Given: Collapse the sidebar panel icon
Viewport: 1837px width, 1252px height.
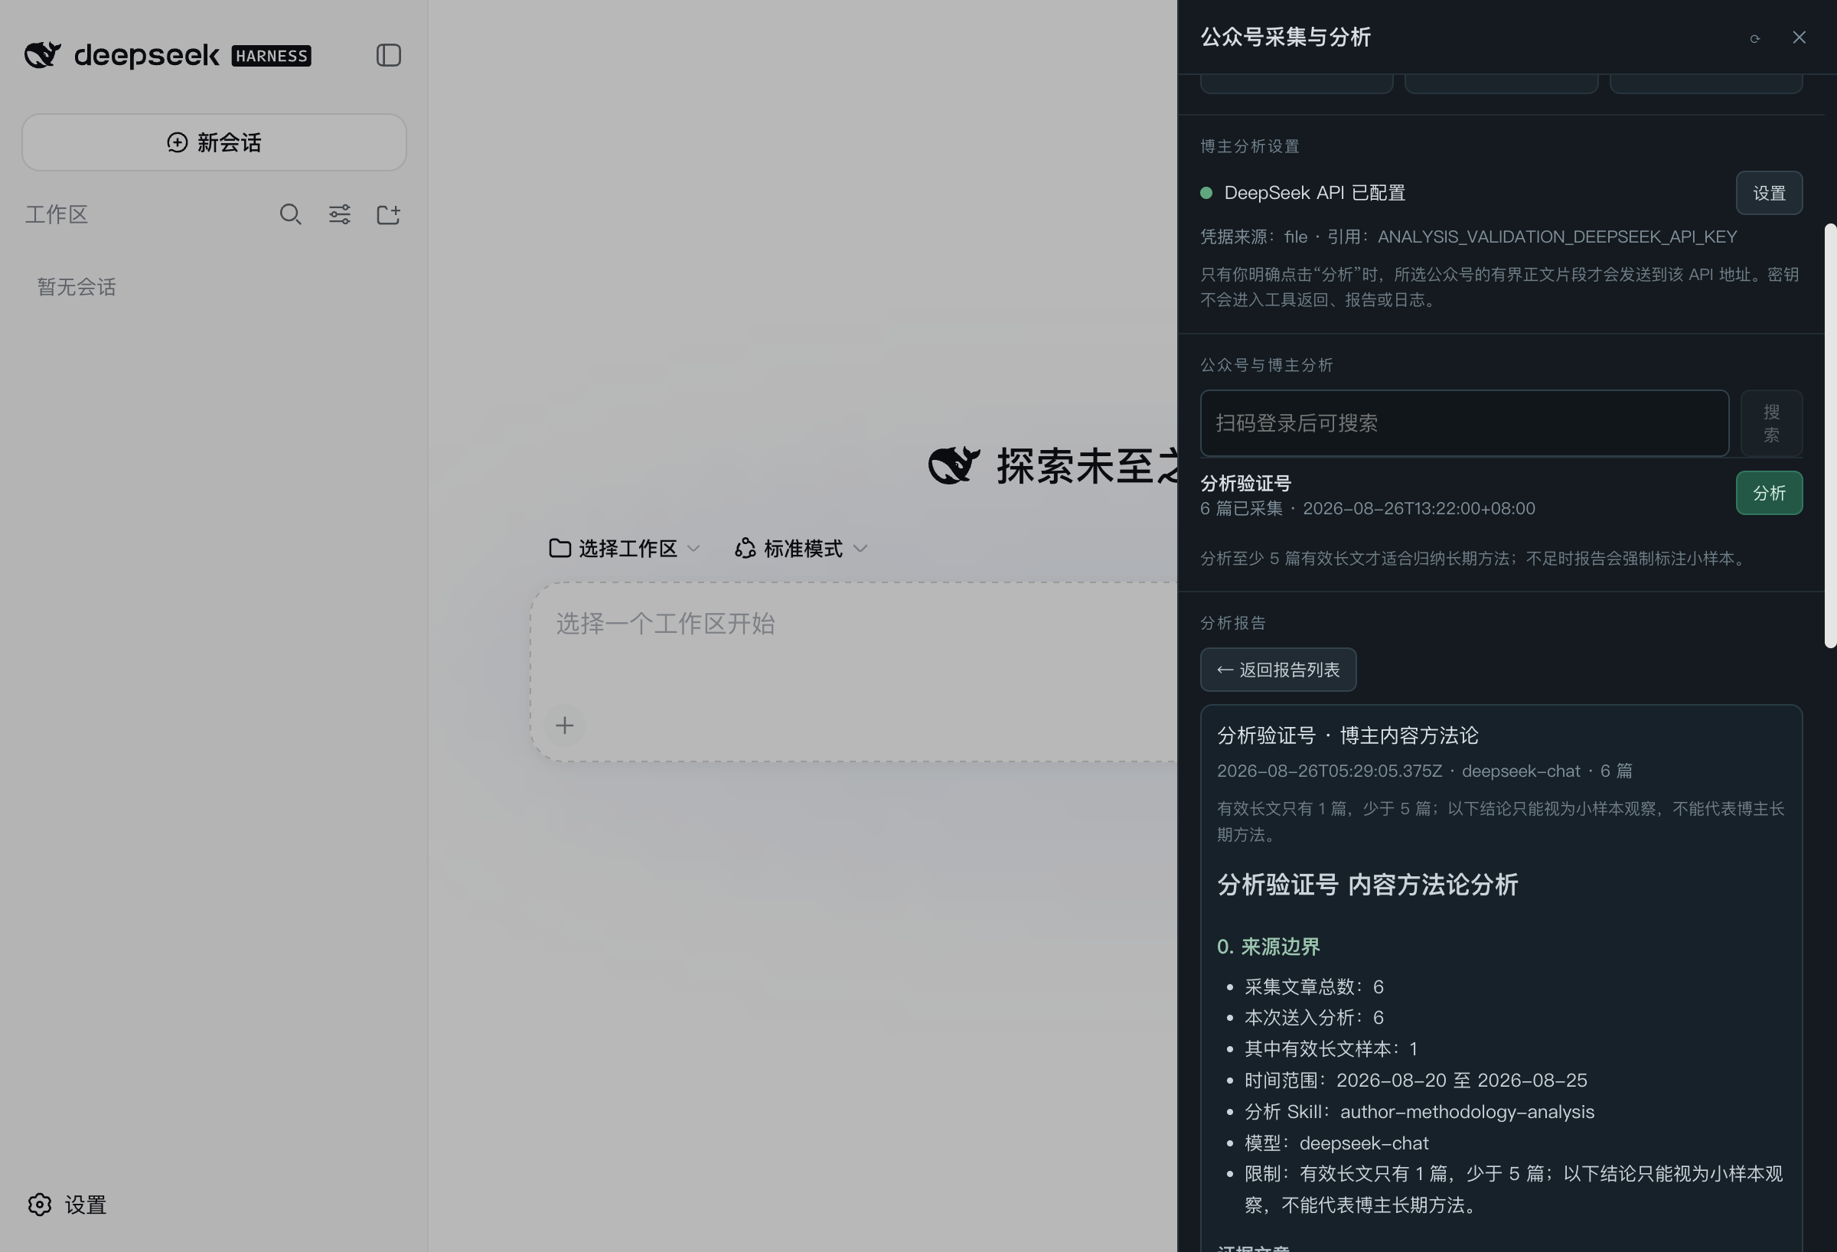Looking at the screenshot, I should tap(388, 55).
